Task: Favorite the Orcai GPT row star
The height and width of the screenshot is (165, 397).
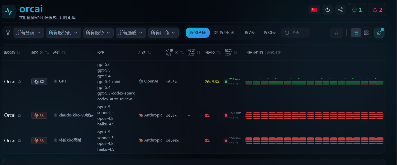Action: click(x=19, y=82)
